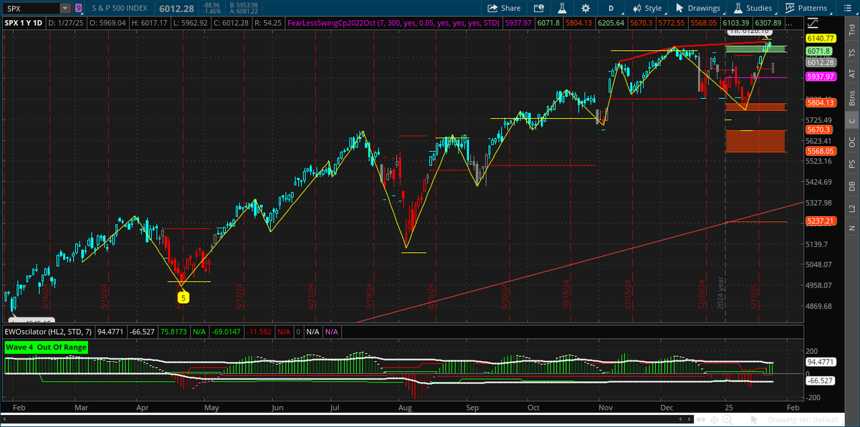Click the purple number 9 link badge
This screenshot has height=427, width=860.
click(x=78, y=8)
